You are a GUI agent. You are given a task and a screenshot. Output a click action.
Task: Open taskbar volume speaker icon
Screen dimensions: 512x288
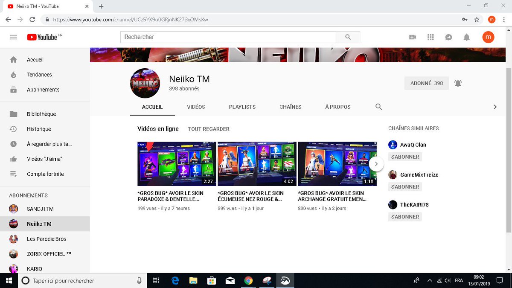(447, 280)
